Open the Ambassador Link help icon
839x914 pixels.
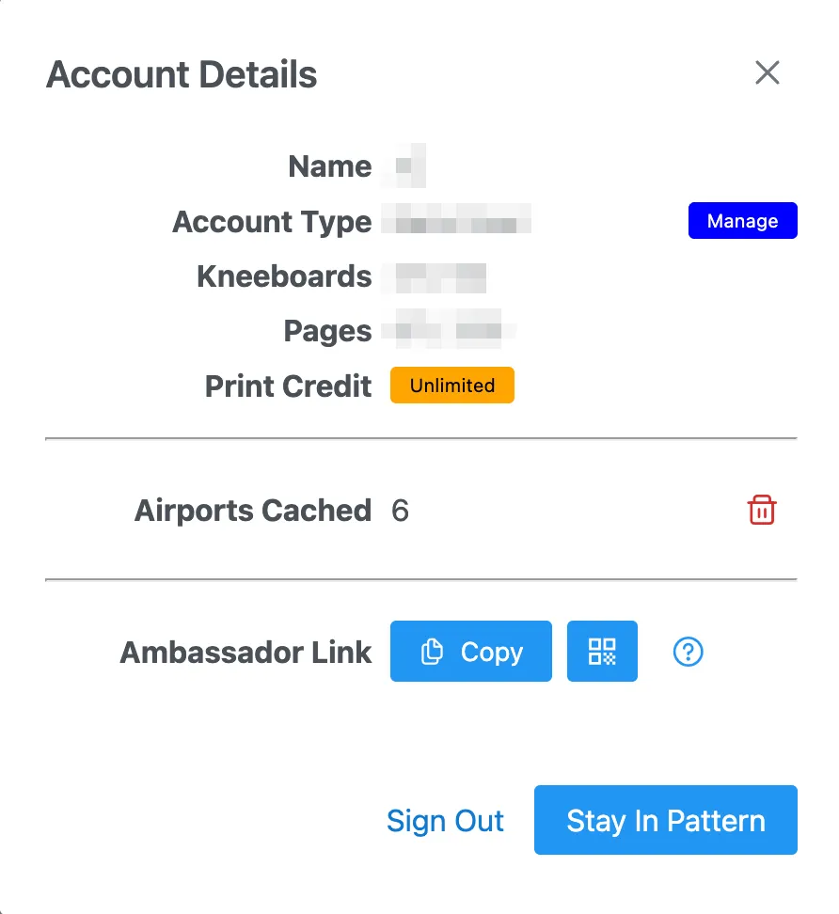[689, 652]
